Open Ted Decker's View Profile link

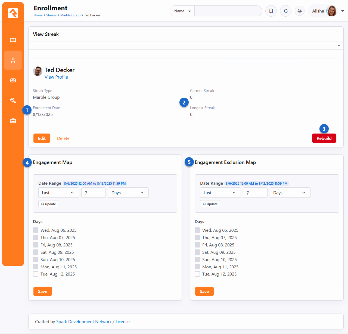pyautogui.click(x=56, y=77)
